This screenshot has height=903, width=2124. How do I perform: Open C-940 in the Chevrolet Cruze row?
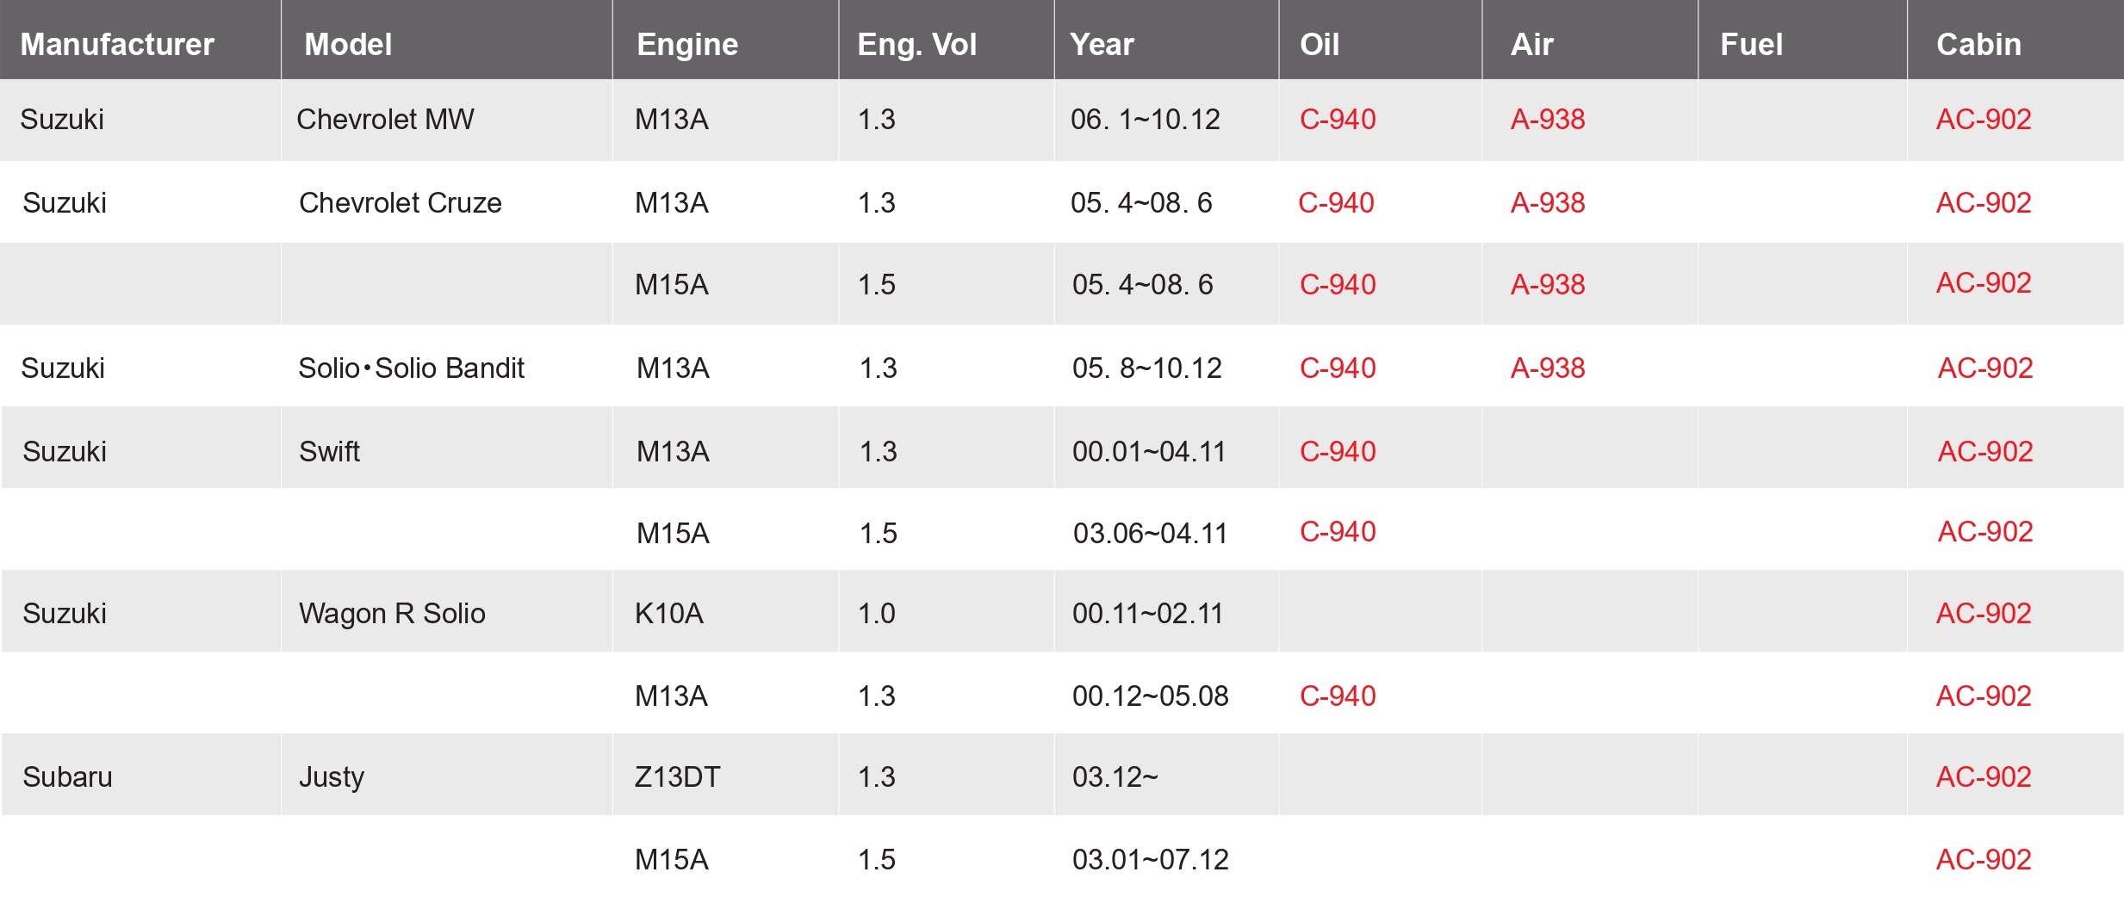pyautogui.click(x=1336, y=202)
